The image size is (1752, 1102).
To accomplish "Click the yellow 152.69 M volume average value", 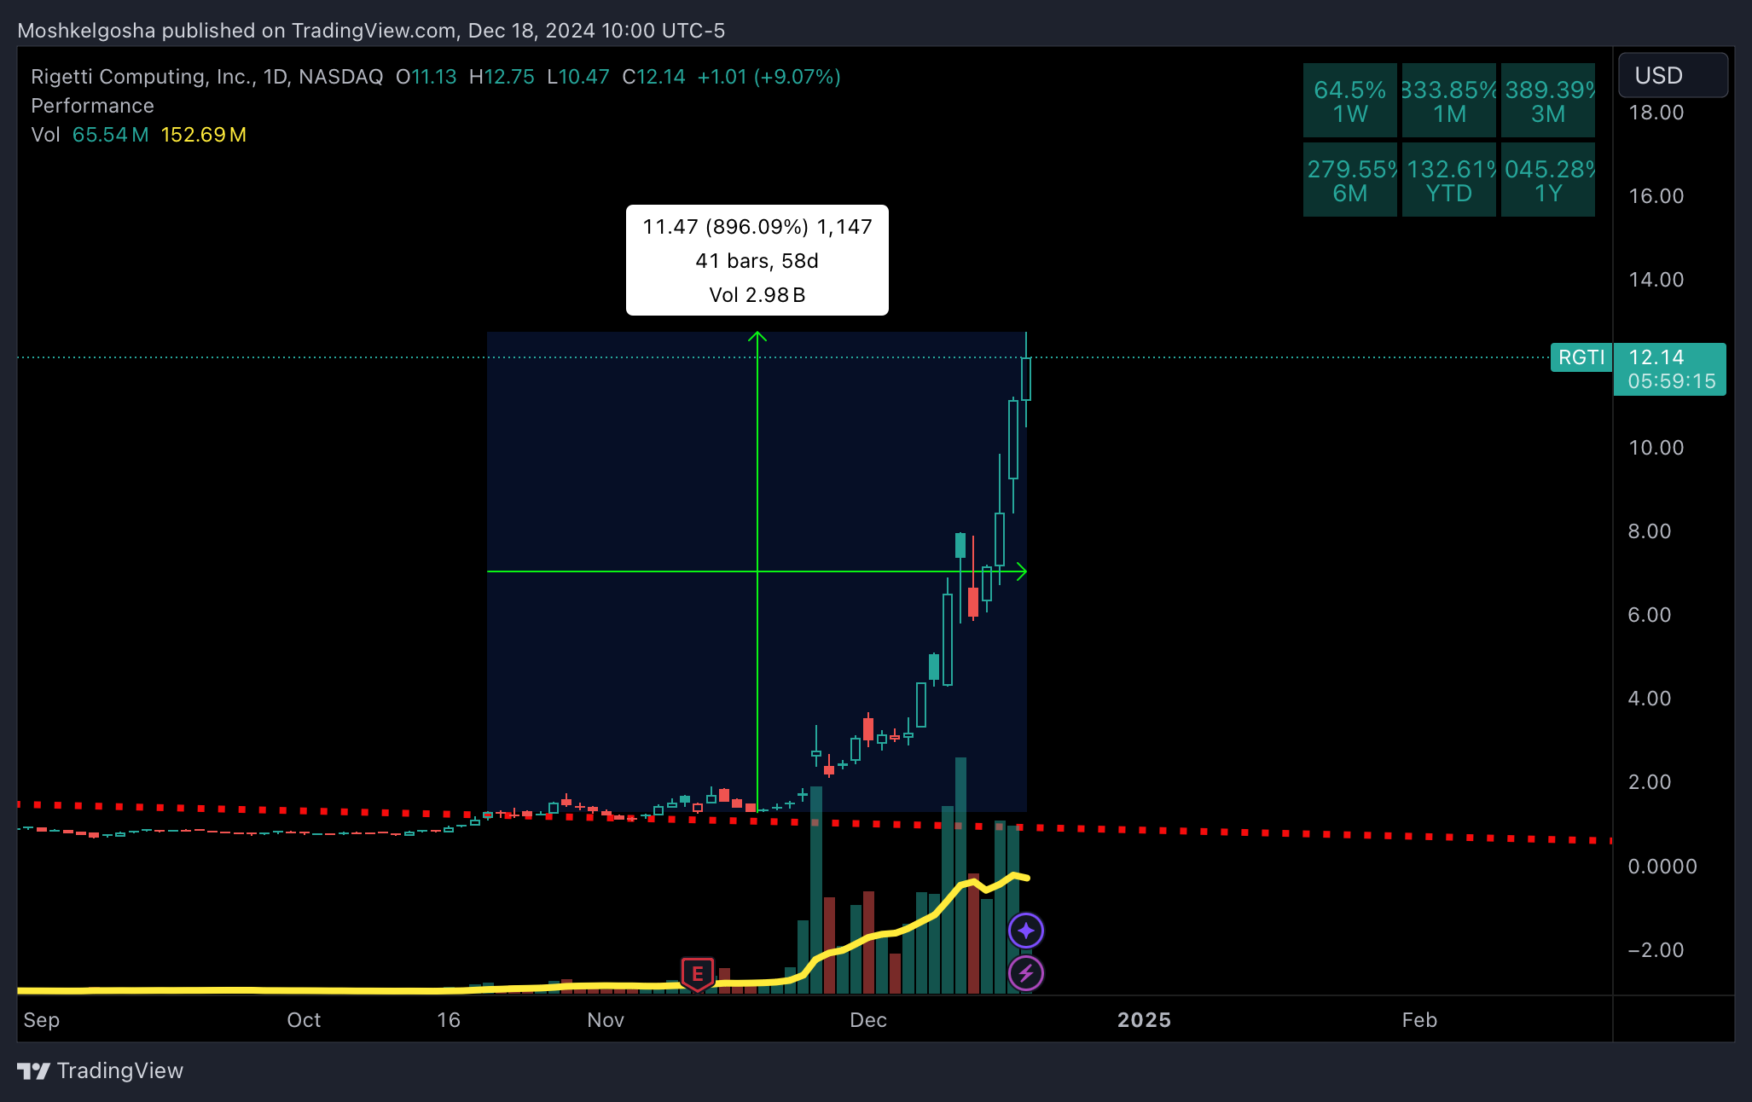I will pyautogui.click(x=204, y=135).
